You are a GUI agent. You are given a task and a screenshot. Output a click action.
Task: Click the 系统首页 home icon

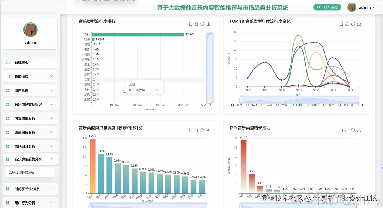(8, 62)
